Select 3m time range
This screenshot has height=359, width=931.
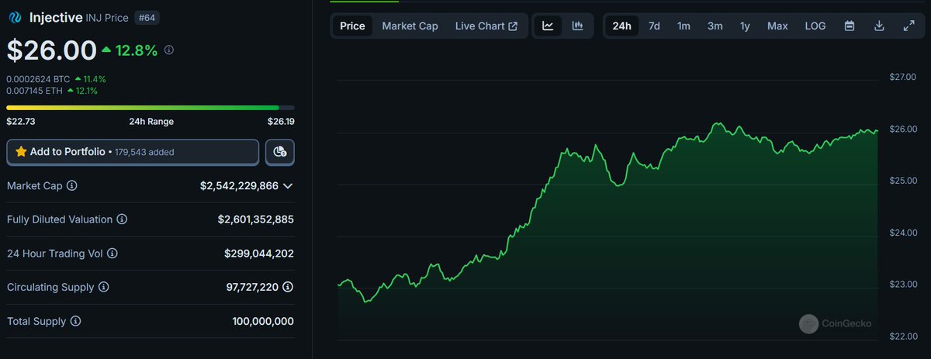tap(715, 26)
